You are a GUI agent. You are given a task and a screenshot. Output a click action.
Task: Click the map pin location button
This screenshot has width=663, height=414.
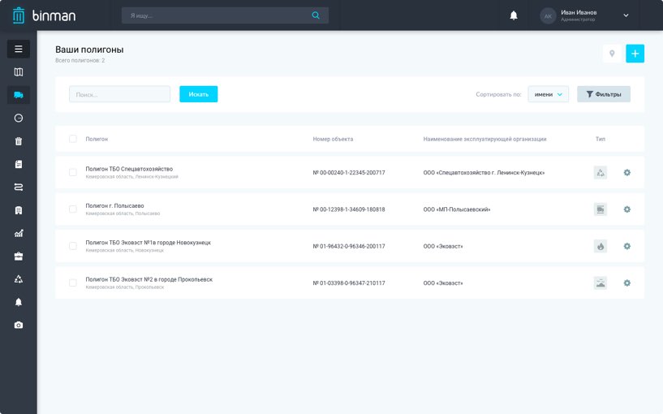(612, 54)
